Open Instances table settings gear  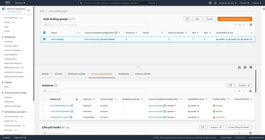[x=251, y=91]
